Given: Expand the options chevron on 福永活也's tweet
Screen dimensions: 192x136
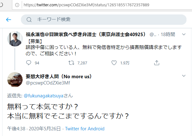Looking at the screenshot, I should [184, 34].
